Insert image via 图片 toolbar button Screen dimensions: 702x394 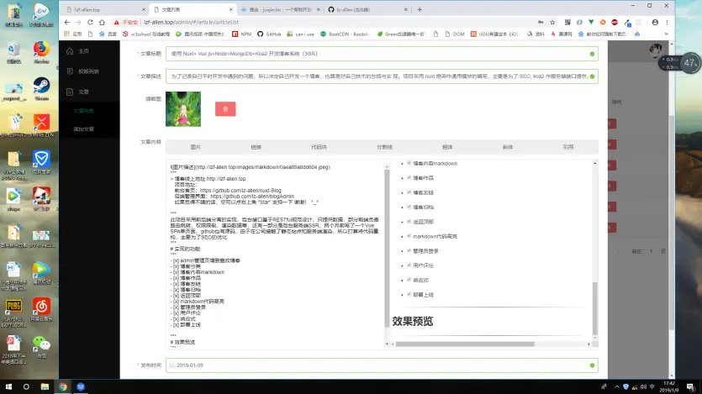pyautogui.click(x=196, y=147)
